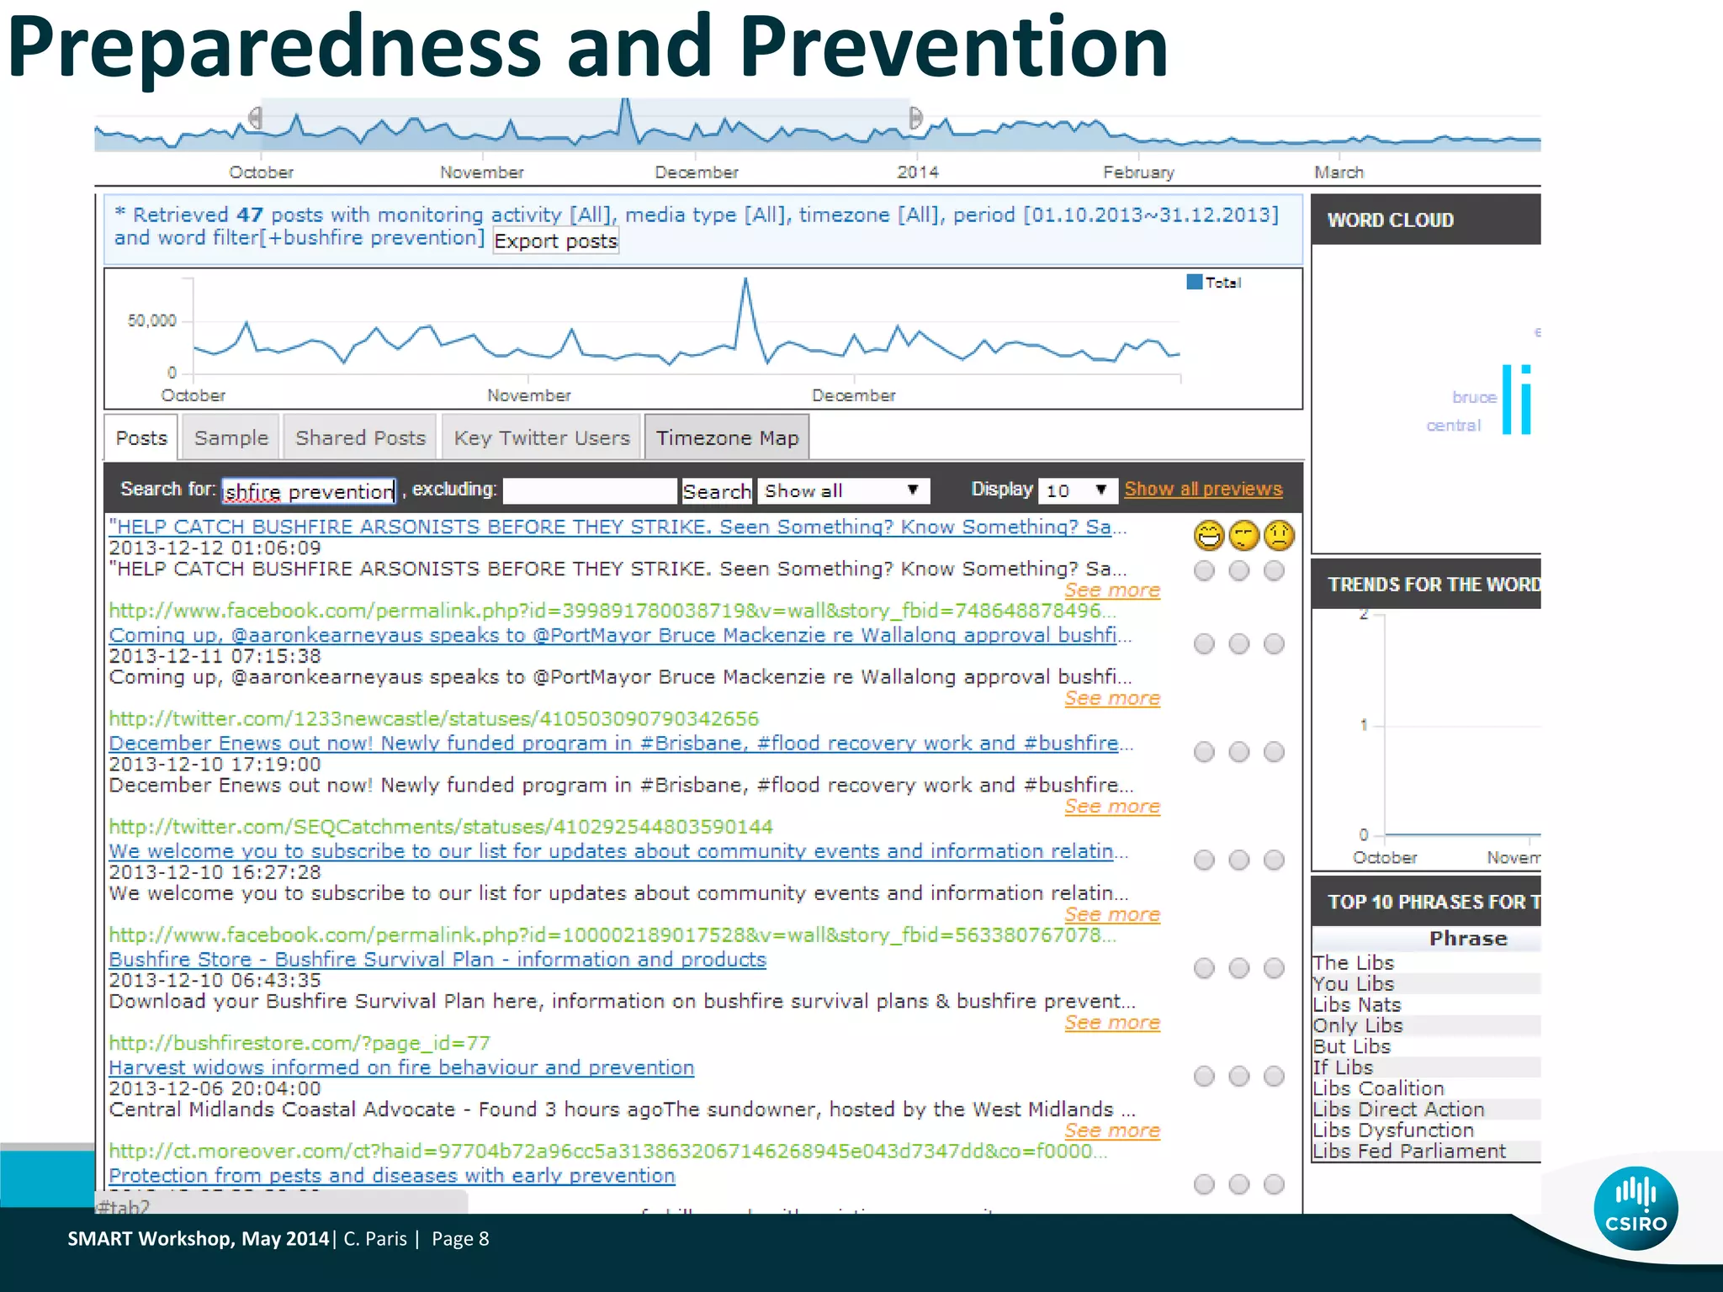Click the Search button
Screen dimensions: 1723x1292
coord(716,491)
